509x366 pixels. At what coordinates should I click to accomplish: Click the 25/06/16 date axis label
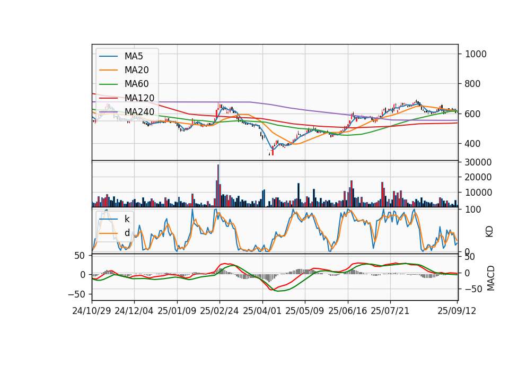[x=348, y=311]
